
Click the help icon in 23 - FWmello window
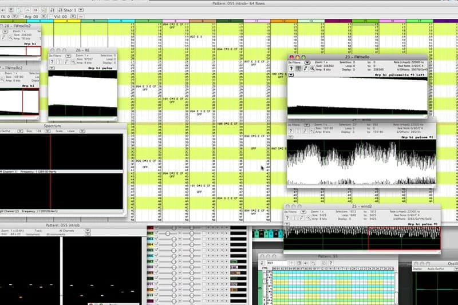pyautogui.click(x=291, y=68)
